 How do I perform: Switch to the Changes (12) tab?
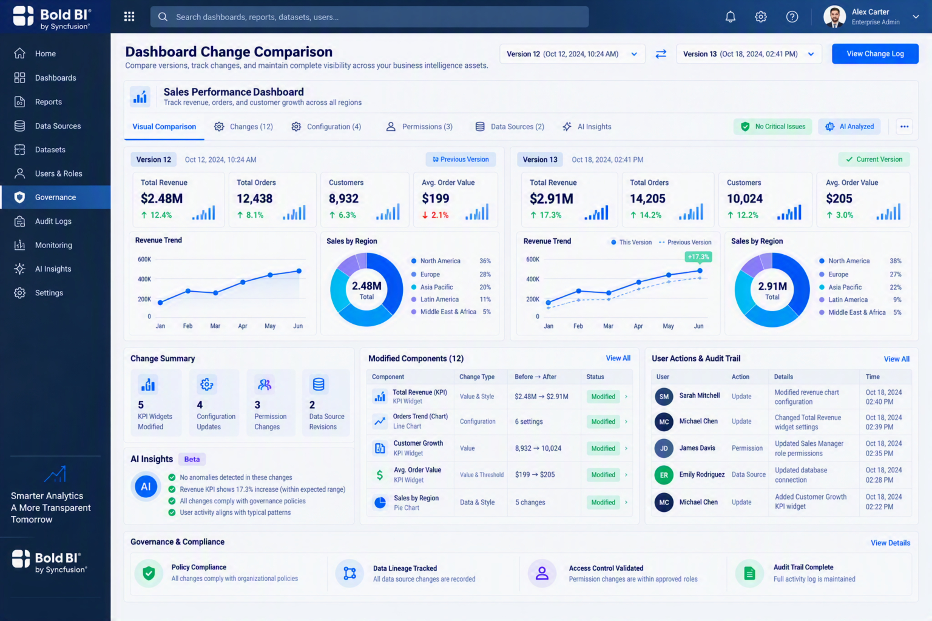(x=244, y=127)
